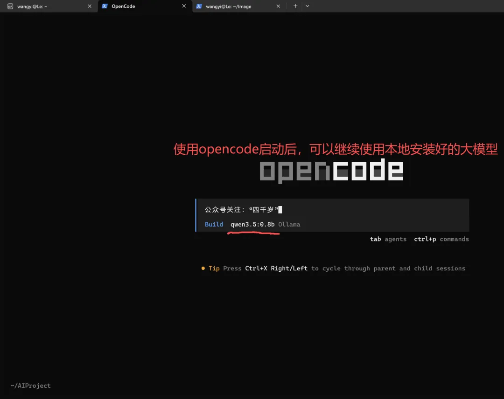Click the PowerShell icon on ~/Image tab

[x=199, y=6]
